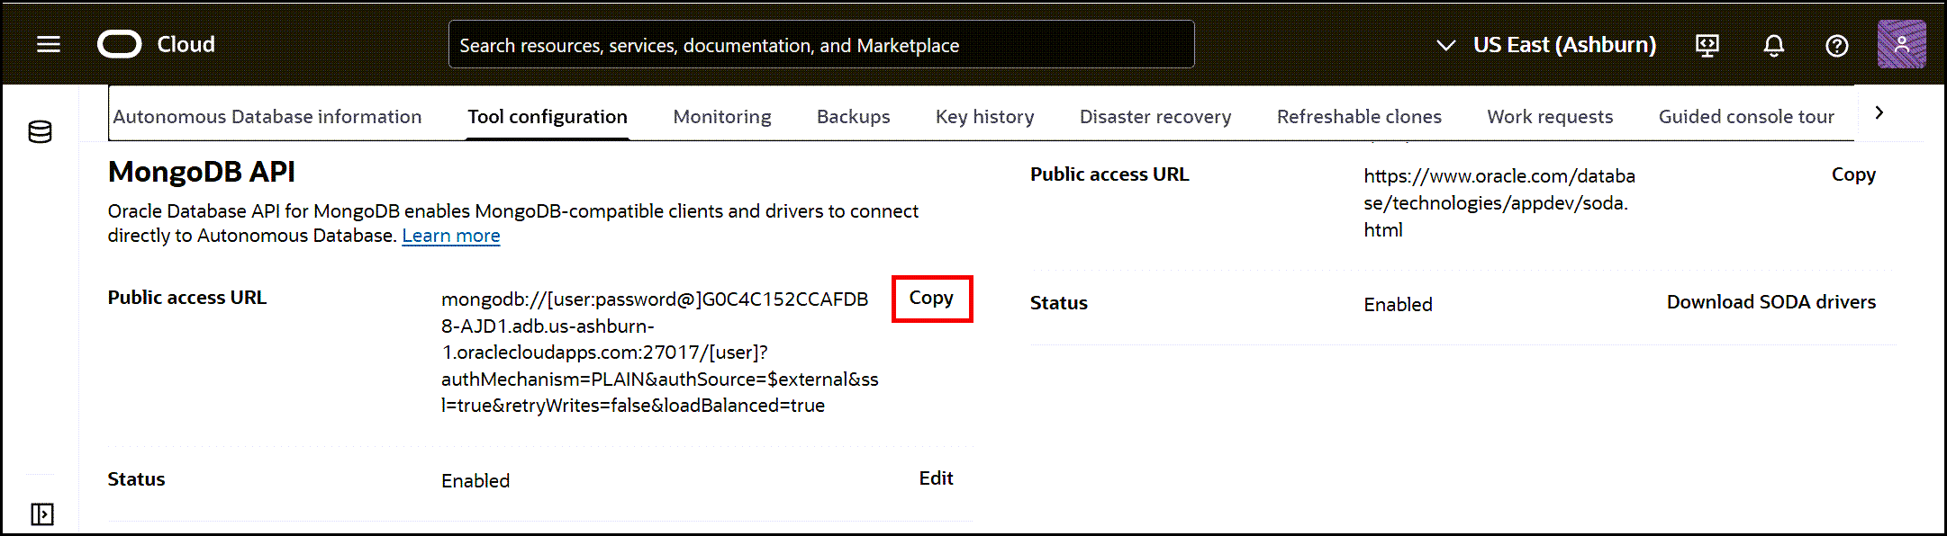Screen dimensions: 1947x536
Task: Open the Key history tab
Action: [985, 117]
